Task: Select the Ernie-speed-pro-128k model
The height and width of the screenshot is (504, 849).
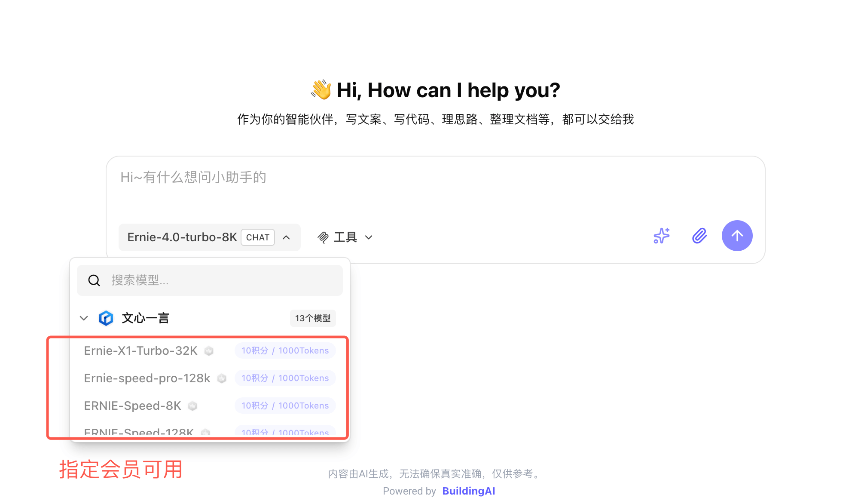Action: tap(147, 378)
